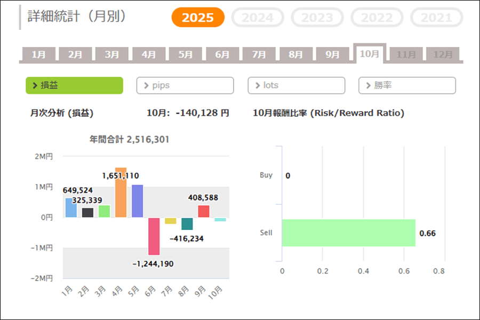
Task: Open the 3月 month tab
Action: 112,54
